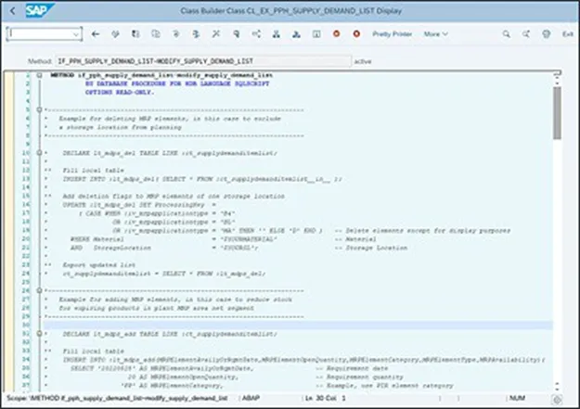Click the 'OPTIONS READ-ONLY.' line
This screenshot has width=580, height=409.
click(120, 92)
